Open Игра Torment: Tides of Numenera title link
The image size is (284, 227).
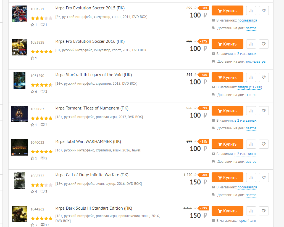coord(92,108)
